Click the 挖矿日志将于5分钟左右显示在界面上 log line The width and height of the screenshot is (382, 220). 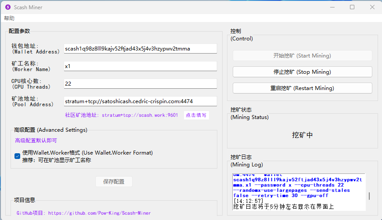[x=284, y=207]
